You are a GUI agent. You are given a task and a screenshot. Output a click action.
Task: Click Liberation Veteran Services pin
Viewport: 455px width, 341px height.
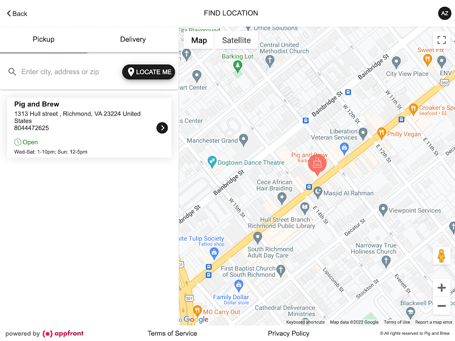click(x=363, y=134)
